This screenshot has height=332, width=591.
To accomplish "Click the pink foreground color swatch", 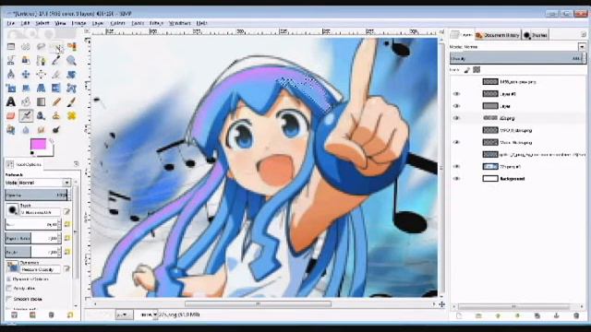I will 38,144.
